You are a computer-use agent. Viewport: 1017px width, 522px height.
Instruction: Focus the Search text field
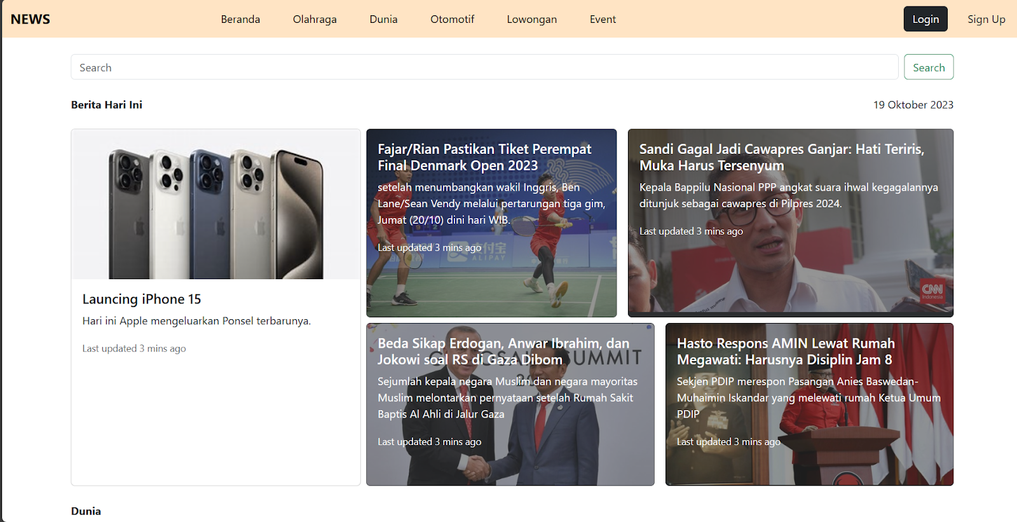(484, 67)
